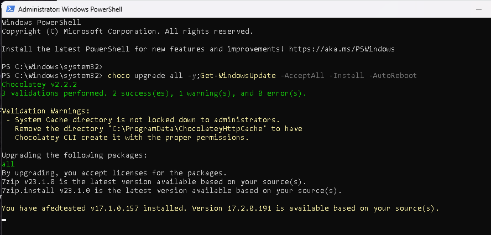
Task: Click the '-AcceptAll' parameter
Action: click(302, 76)
